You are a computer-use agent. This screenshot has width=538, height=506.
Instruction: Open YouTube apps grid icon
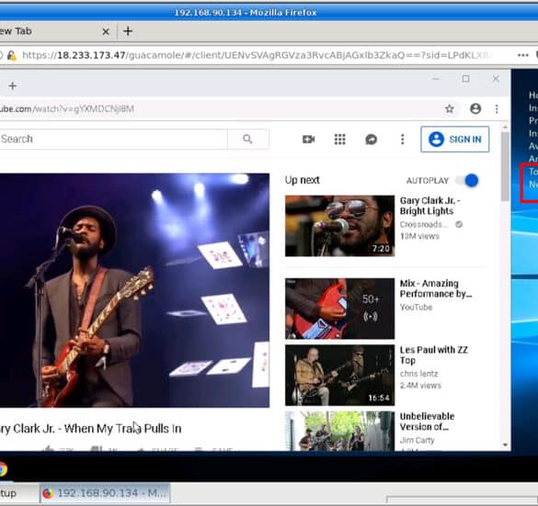339,139
